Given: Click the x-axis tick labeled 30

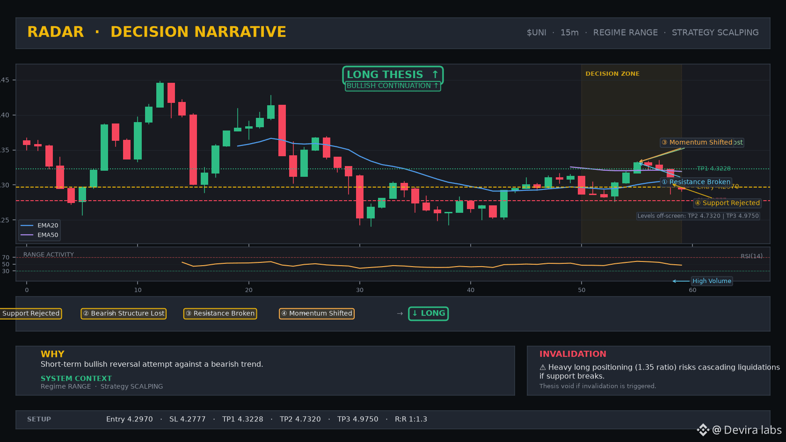Looking at the screenshot, I should (x=360, y=290).
